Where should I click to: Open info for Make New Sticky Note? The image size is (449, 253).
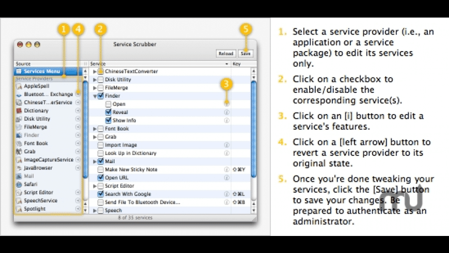(x=227, y=169)
